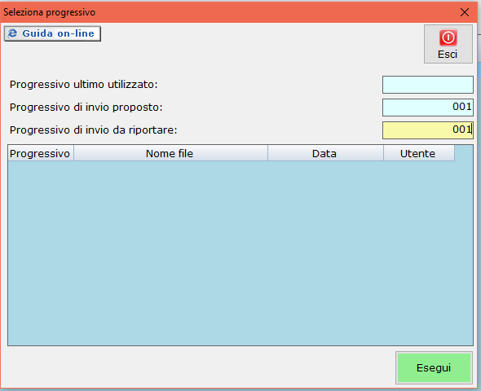The height and width of the screenshot is (391, 481).
Task: Close the Seleziona progressivo window
Action: pyautogui.click(x=465, y=12)
